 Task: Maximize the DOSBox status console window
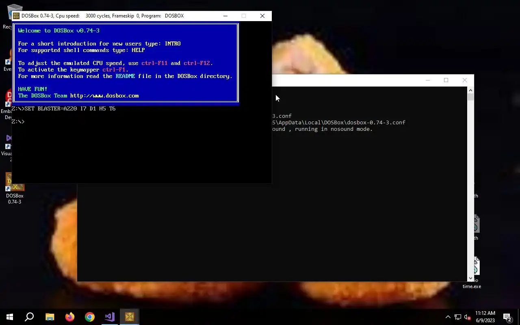click(x=446, y=80)
